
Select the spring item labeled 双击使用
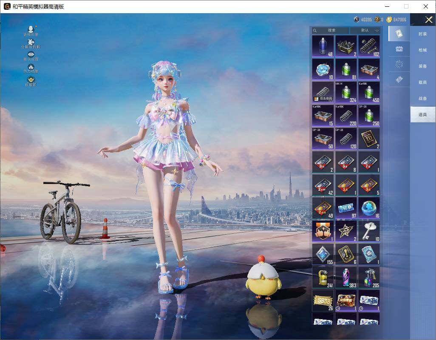[x=323, y=92]
